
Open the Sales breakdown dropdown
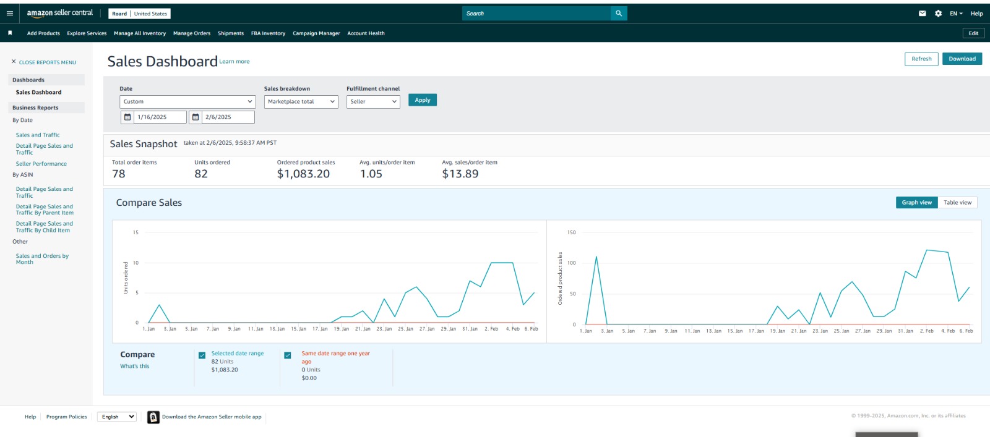pyautogui.click(x=301, y=101)
